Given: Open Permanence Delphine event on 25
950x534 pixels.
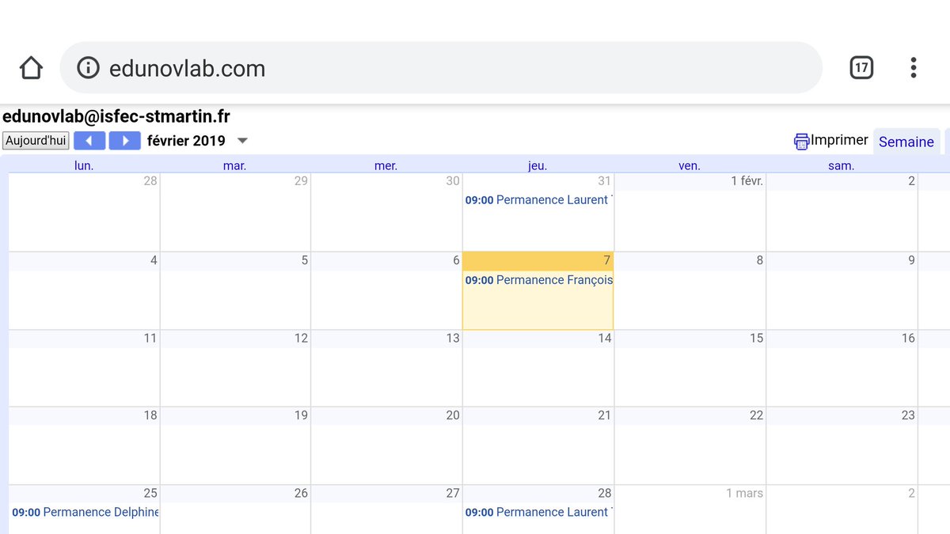Looking at the screenshot, I should click(x=85, y=512).
